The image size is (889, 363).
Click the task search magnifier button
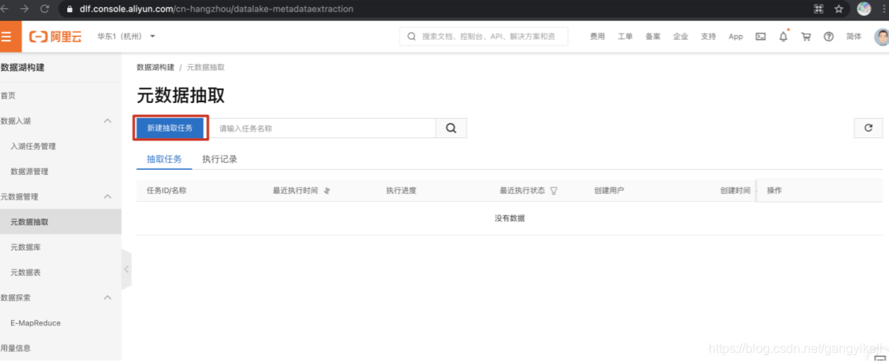click(x=451, y=128)
